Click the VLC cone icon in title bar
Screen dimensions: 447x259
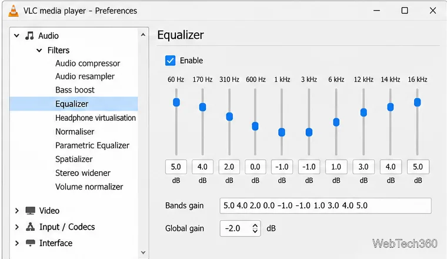pos(13,11)
